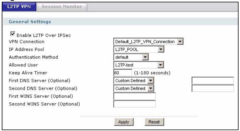240x131 pixels.
Task: Click the Enable L2TP Over IPSec label
Action: point(44,35)
